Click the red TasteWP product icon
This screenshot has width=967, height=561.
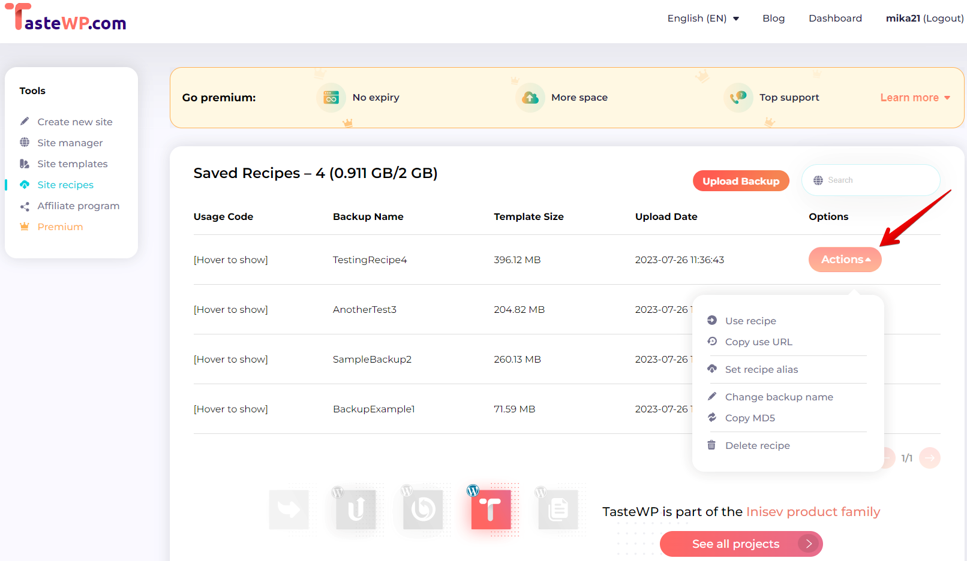[x=491, y=509]
